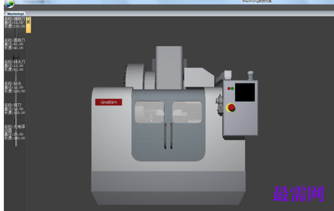Select the 端铣刀 end mill tool entry
This screenshot has width=334, height=211.
click(x=15, y=22)
